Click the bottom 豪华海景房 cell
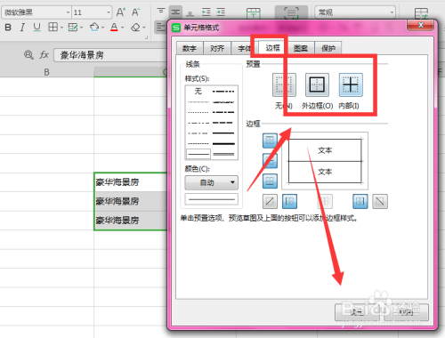This screenshot has height=338, width=445. [131, 221]
